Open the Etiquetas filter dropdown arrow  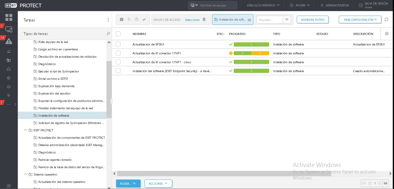click(287, 19)
